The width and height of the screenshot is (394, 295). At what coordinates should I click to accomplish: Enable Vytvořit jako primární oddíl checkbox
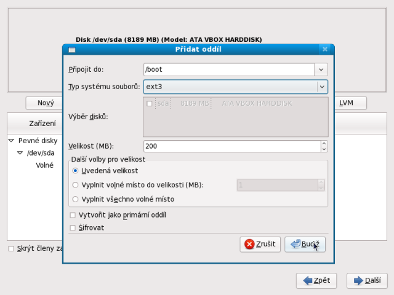point(73,215)
